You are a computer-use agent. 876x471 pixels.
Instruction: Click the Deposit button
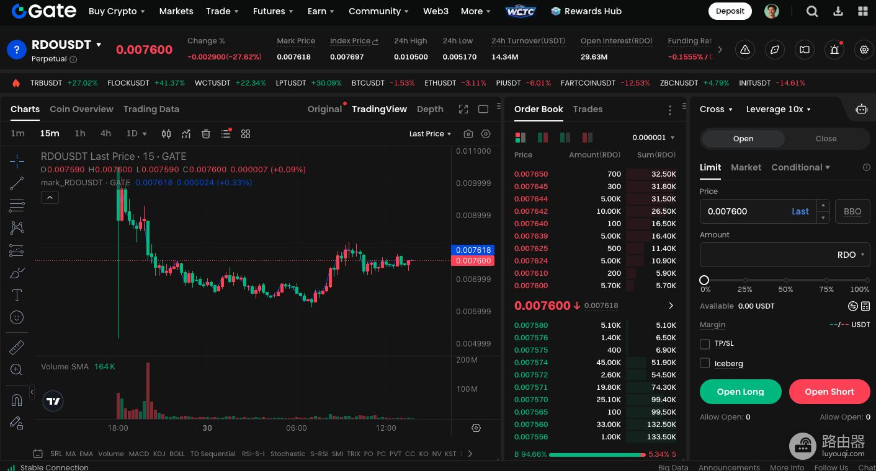730,11
